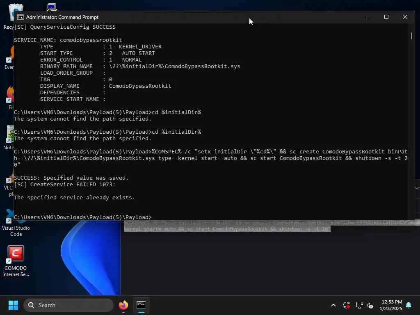The width and height of the screenshot is (420, 315).
Task: Open the network tray icon
Action: point(359,305)
